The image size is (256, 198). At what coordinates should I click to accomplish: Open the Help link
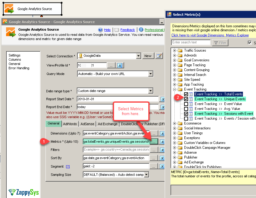pos(107,30)
